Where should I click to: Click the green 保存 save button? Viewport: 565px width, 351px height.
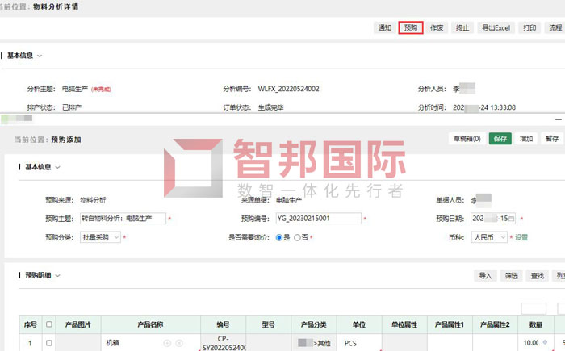[x=500, y=139]
